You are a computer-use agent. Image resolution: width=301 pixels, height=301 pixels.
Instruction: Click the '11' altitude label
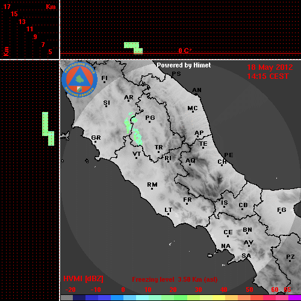tap(29, 29)
